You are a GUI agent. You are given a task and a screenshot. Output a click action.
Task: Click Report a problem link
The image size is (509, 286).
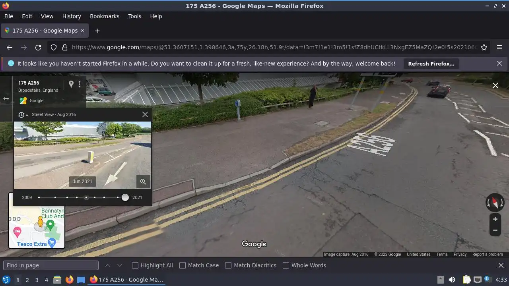488,255
